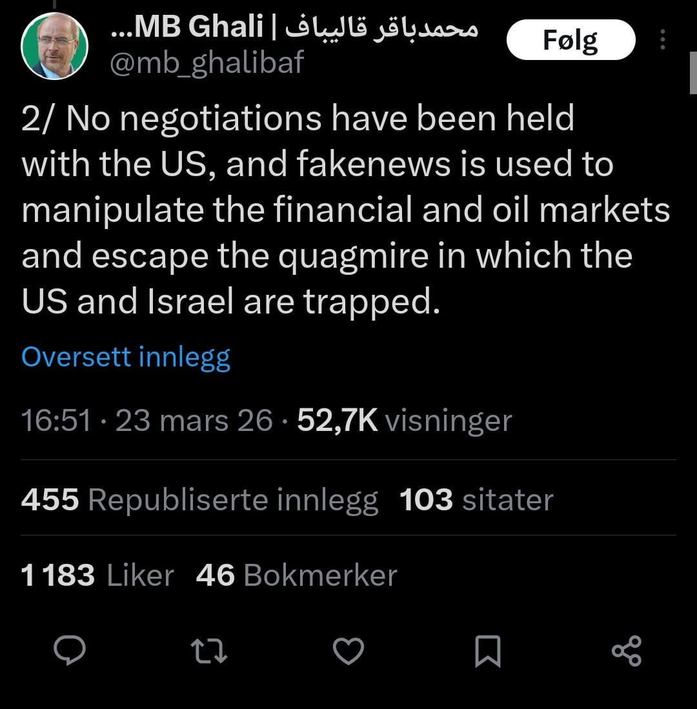Like the tweet with the heart icon
Image resolution: width=697 pixels, height=709 pixels.
pyautogui.click(x=348, y=650)
